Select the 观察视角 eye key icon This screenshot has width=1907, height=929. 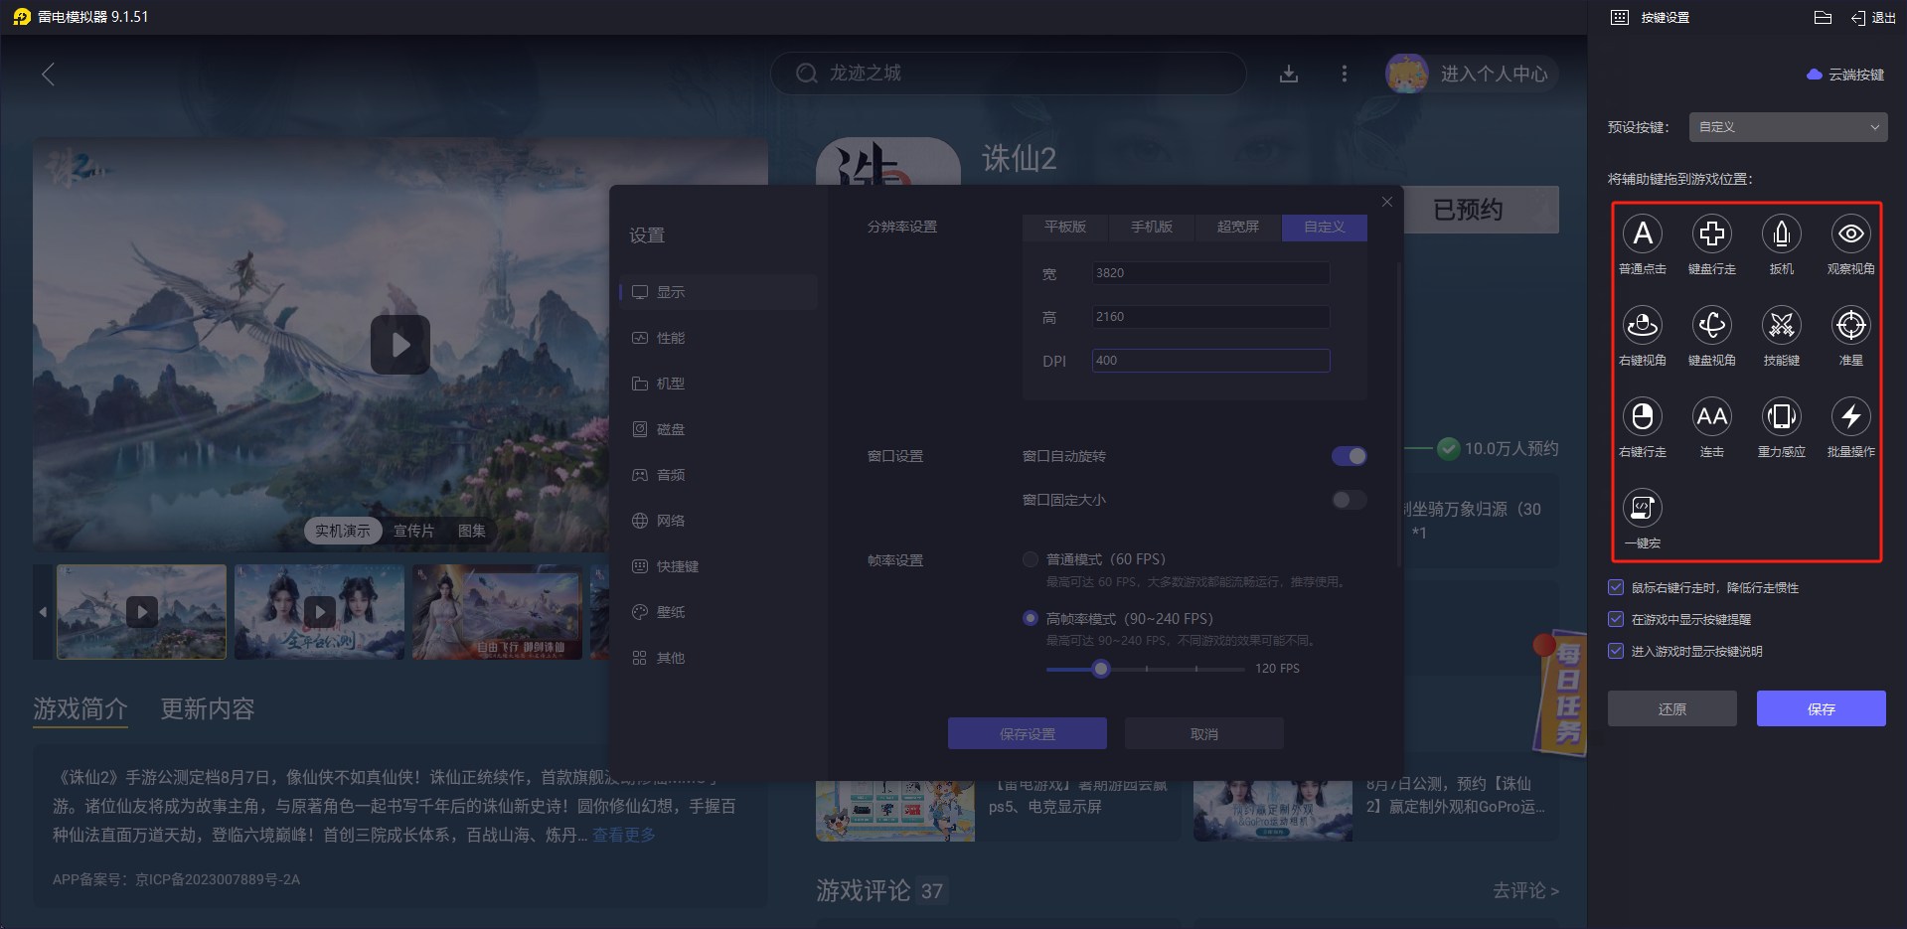click(1850, 233)
